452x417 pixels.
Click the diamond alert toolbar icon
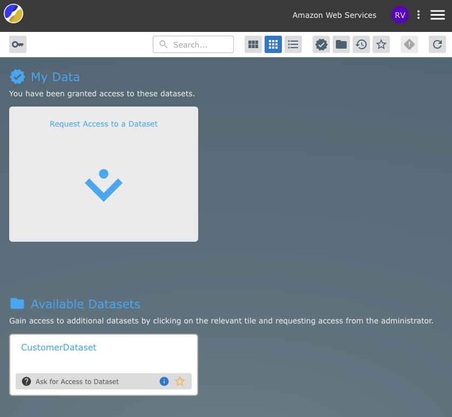409,44
